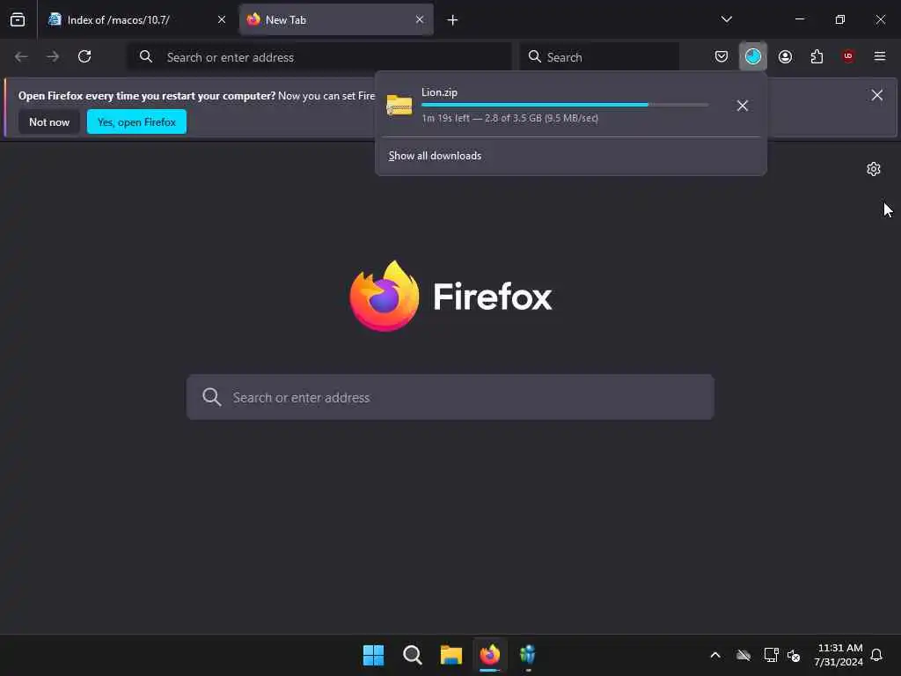Click the OneDrive tray icon
Viewport: 901px width, 676px height.
(x=743, y=655)
